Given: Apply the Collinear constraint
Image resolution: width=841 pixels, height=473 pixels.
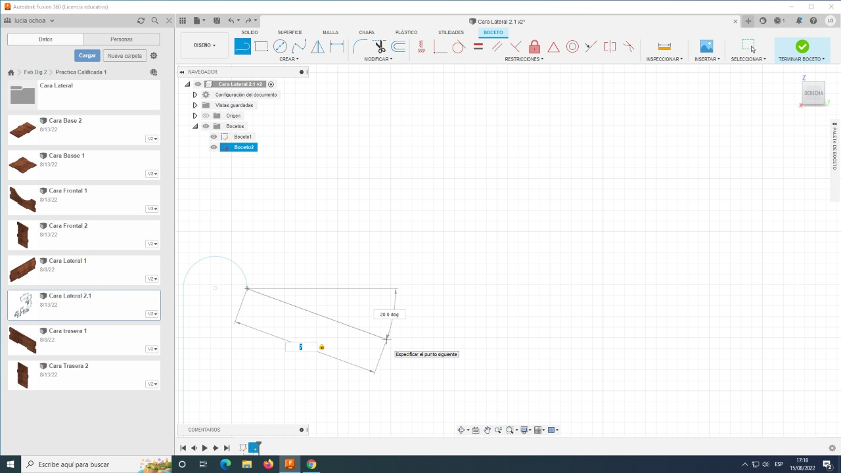Looking at the screenshot, I should (591, 47).
